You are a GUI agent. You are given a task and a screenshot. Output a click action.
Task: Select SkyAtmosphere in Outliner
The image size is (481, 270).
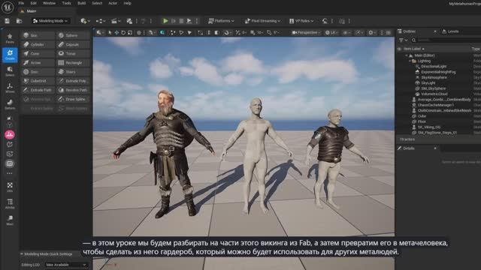click(434, 77)
